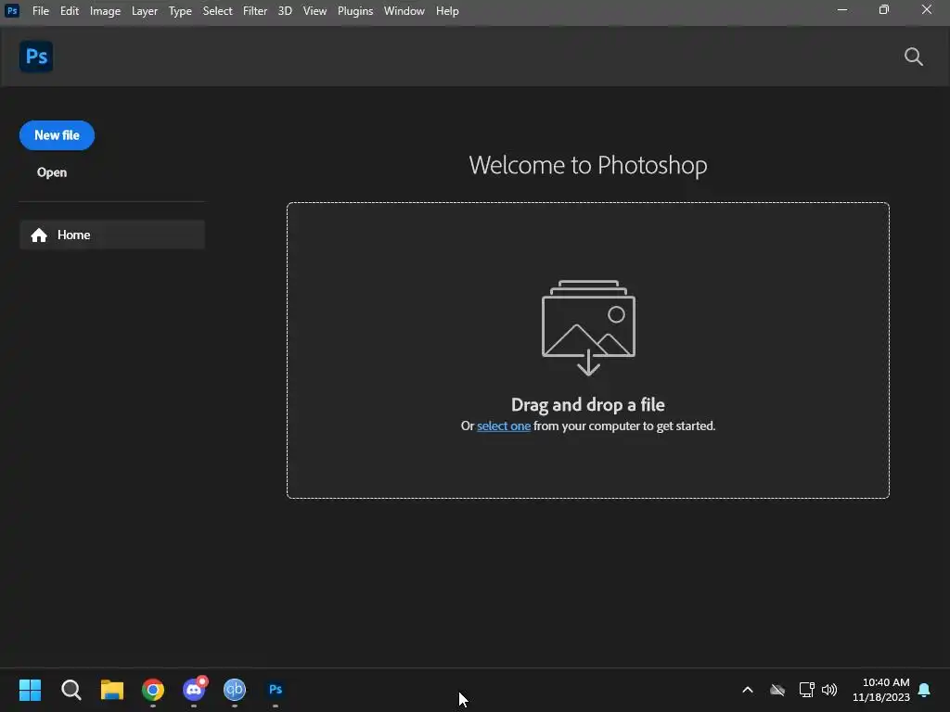The height and width of the screenshot is (712, 950).
Task: Open the Select menu
Action: click(217, 11)
